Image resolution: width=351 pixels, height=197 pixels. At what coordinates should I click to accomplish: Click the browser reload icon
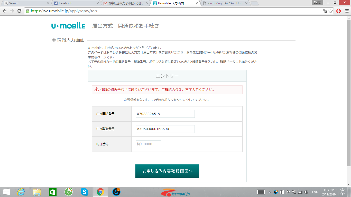pyautogui.click(x=19, y=11)
